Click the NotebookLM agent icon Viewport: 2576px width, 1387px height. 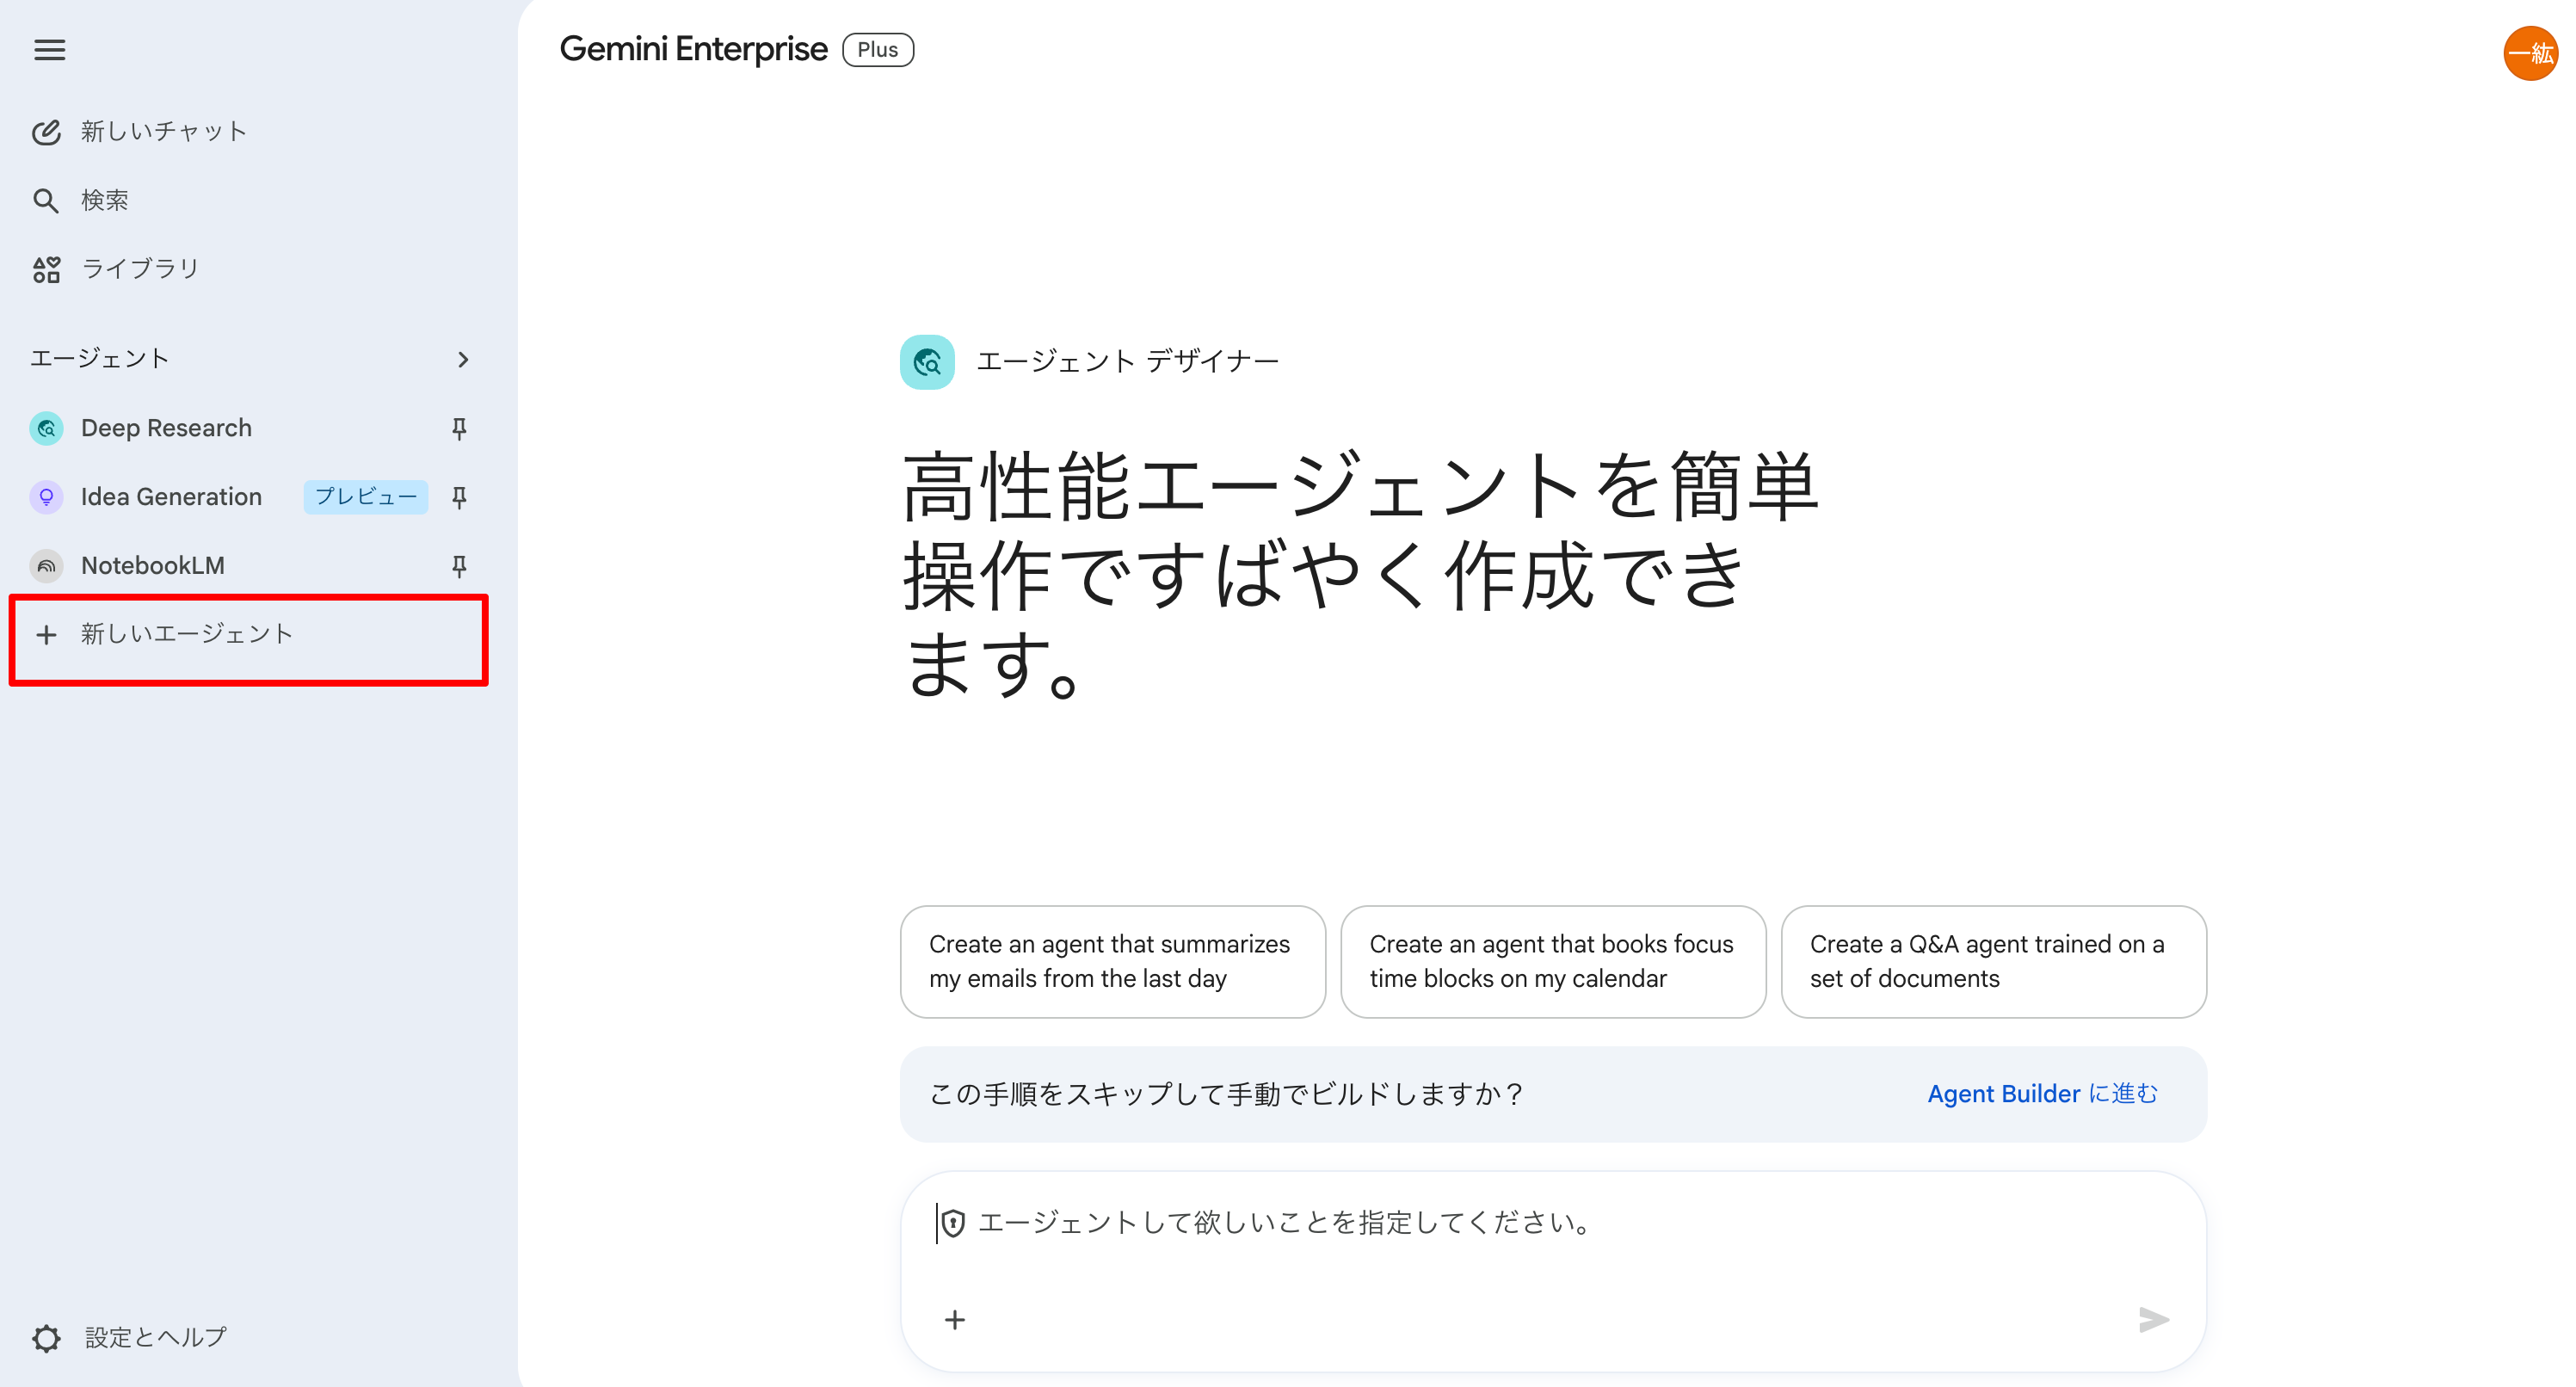pos(46,566)
